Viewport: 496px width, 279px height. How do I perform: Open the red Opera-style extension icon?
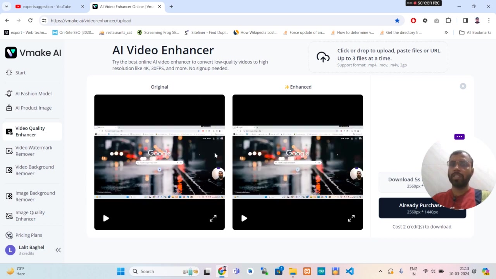tap(413, 21)
